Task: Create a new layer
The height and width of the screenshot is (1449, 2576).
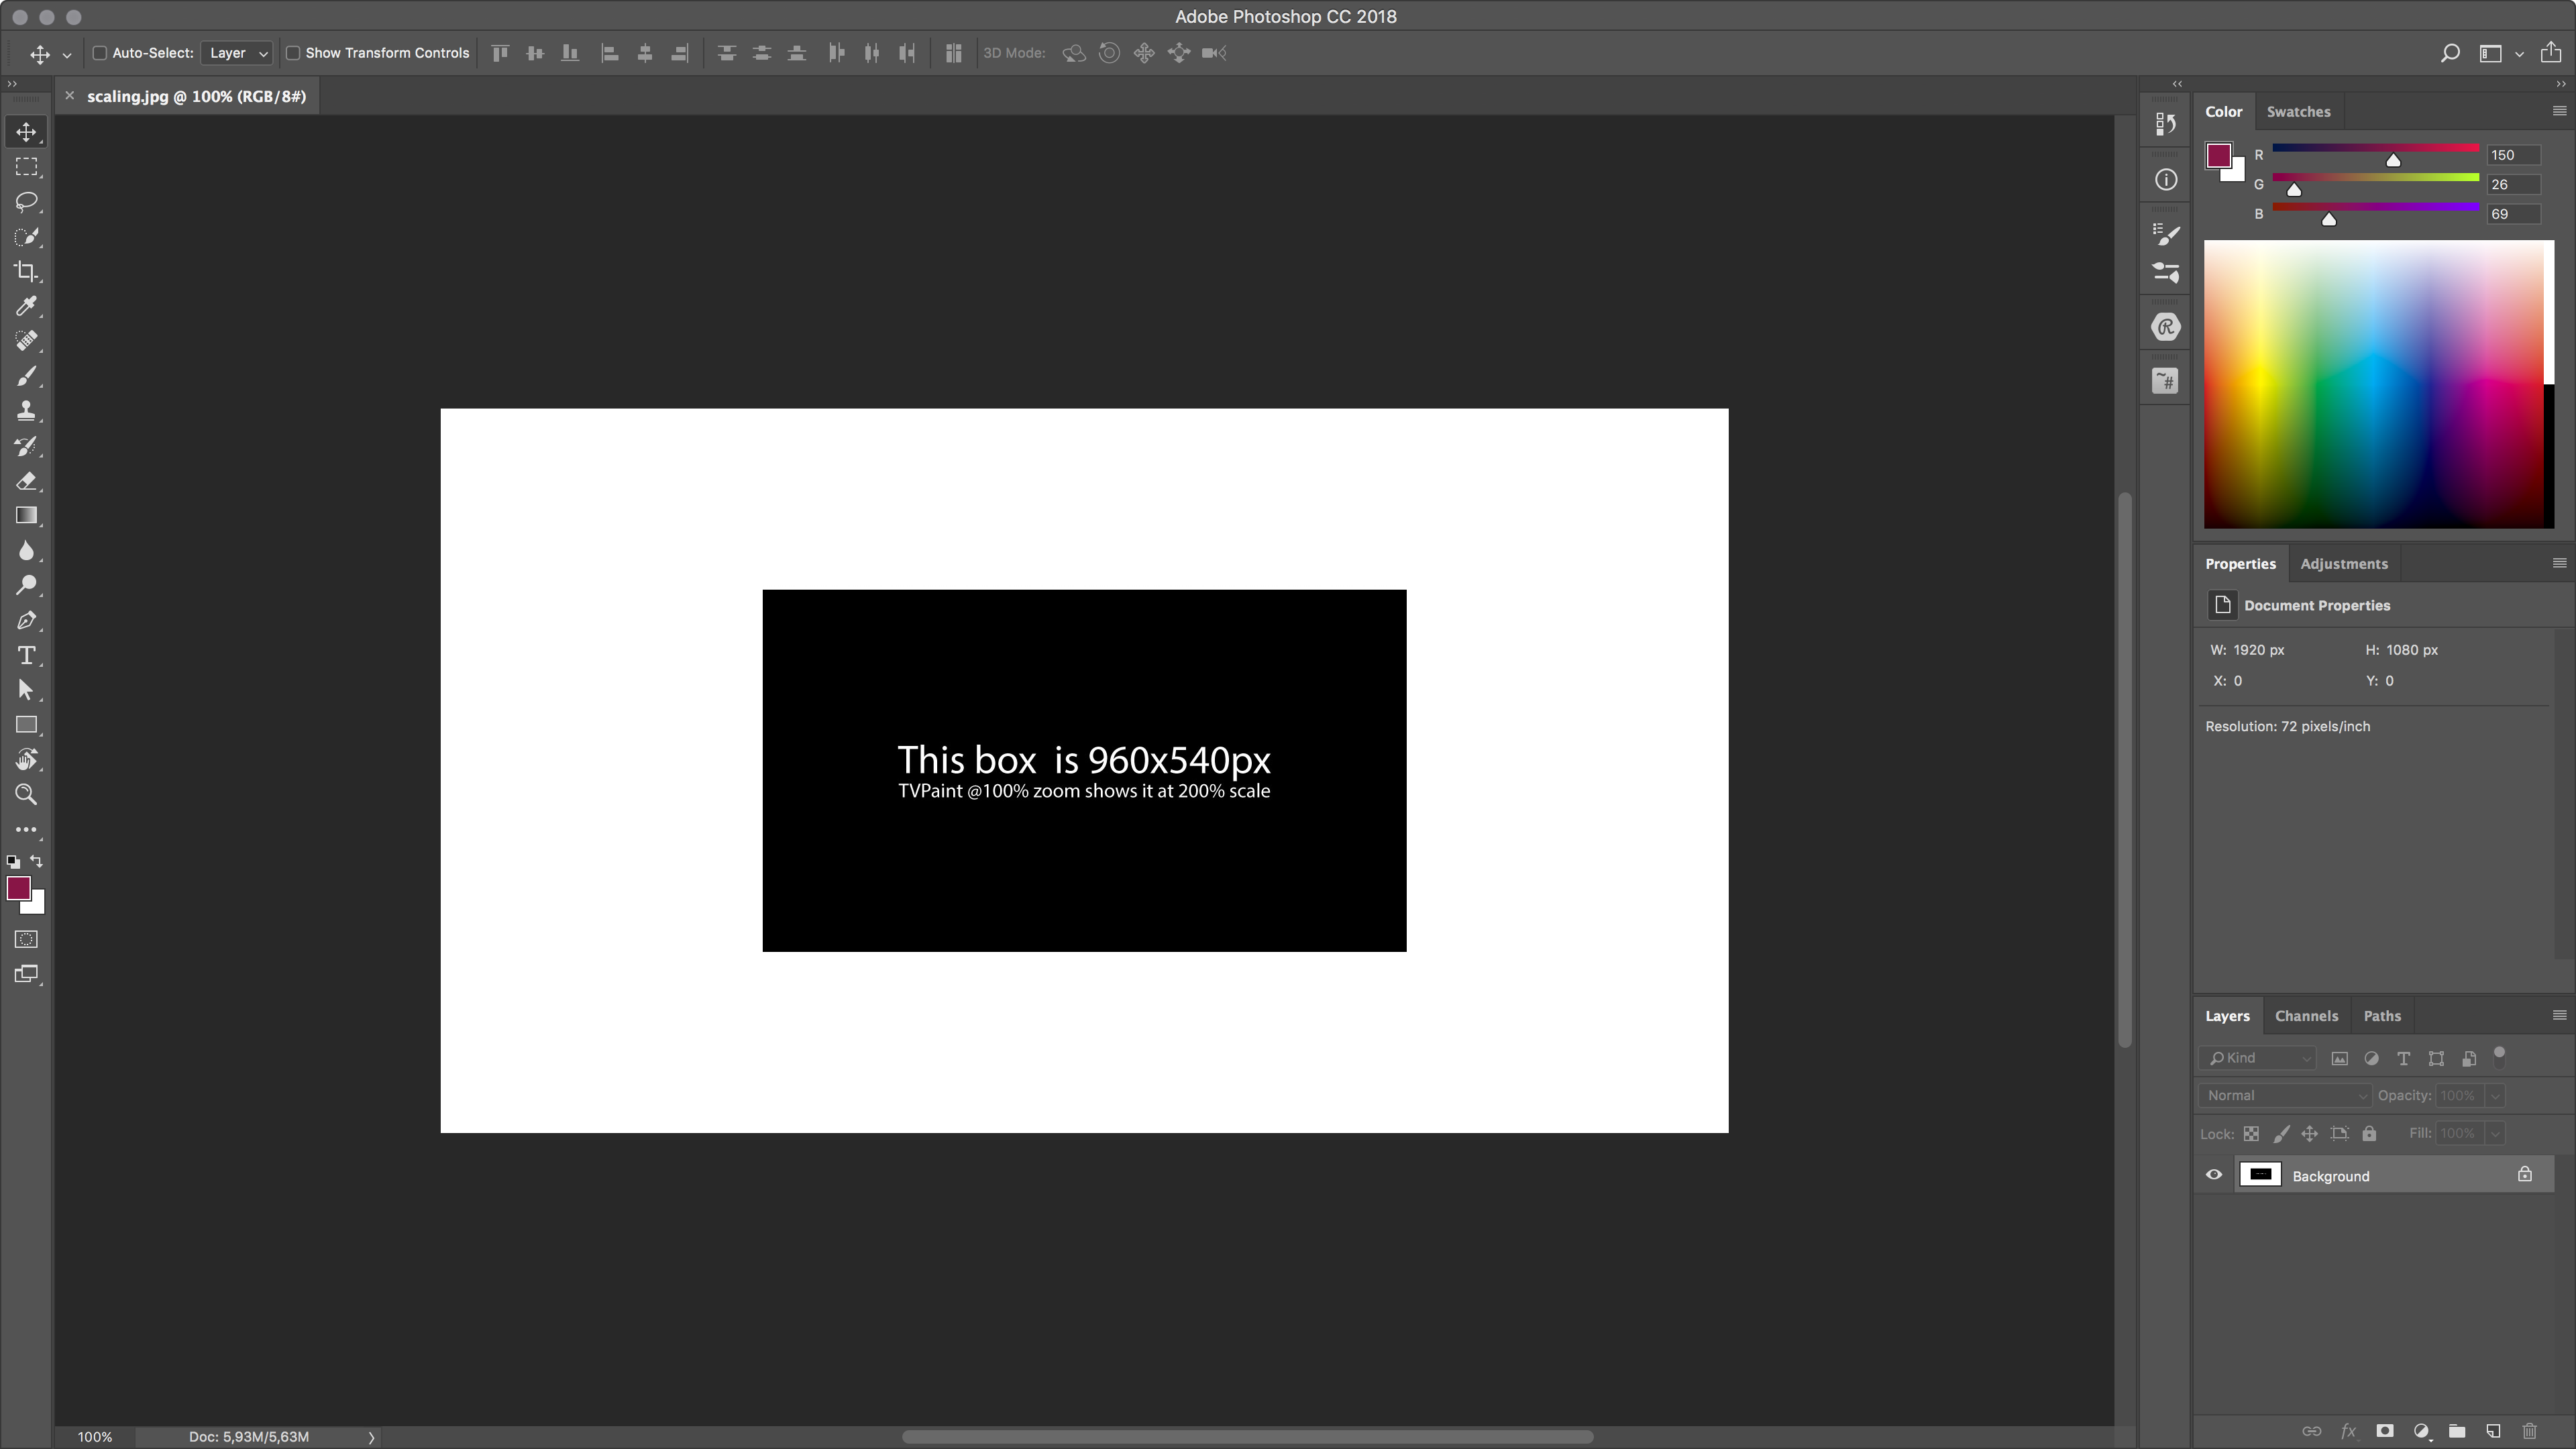Action: coord(2493,1431)
